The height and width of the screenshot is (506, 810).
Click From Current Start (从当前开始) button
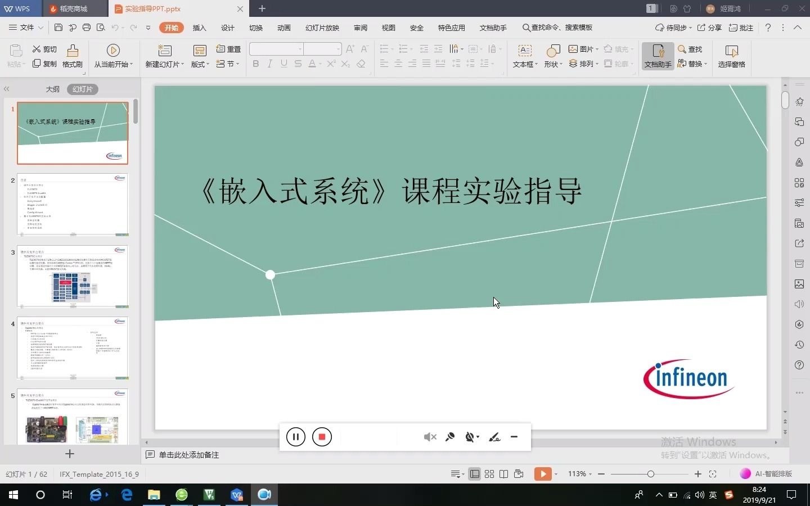(x=113, y=56)
